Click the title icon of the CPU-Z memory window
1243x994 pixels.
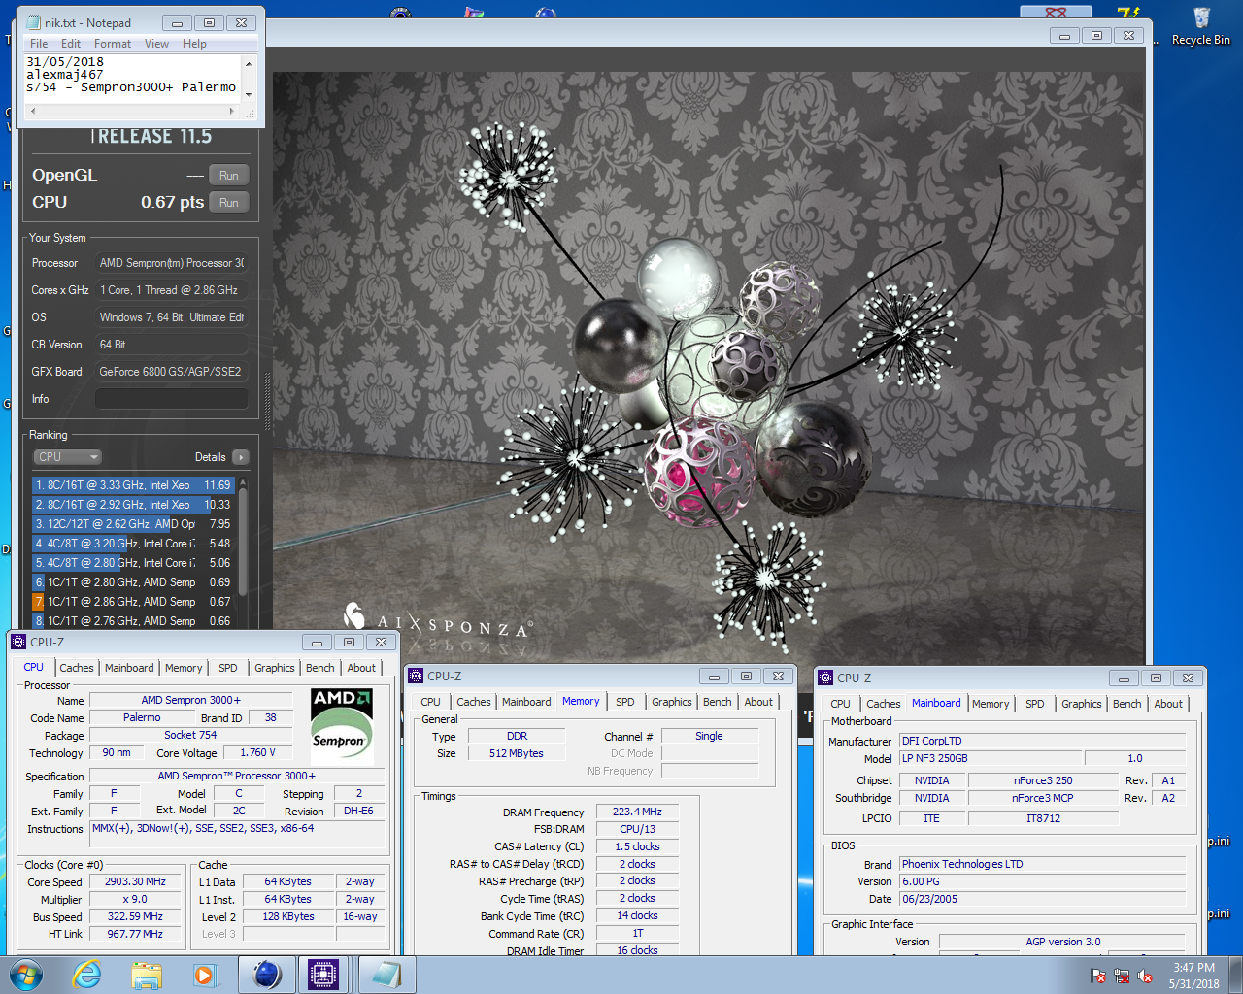coord(416,676)
